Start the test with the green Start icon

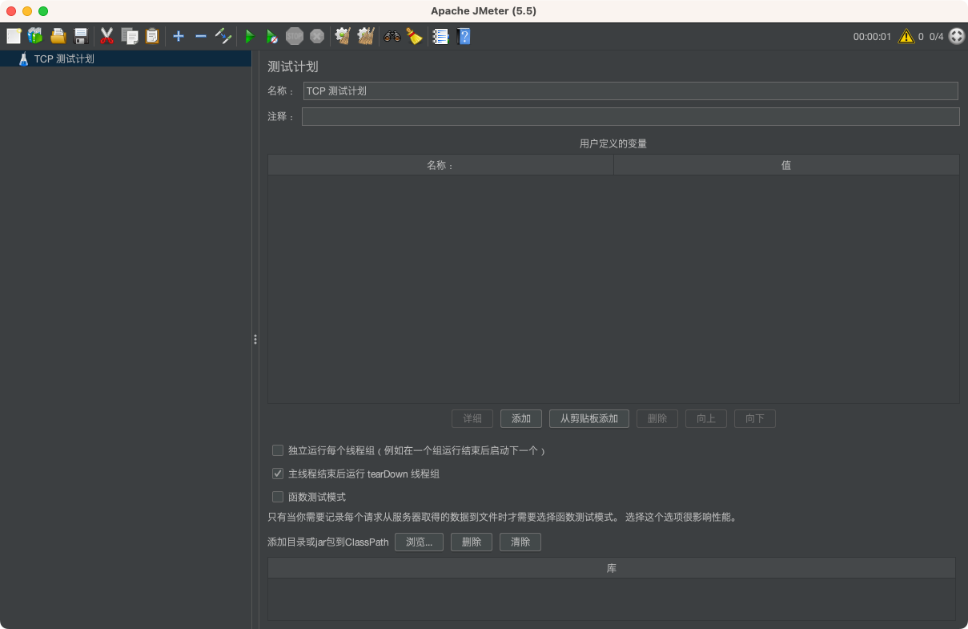point(249,36)
